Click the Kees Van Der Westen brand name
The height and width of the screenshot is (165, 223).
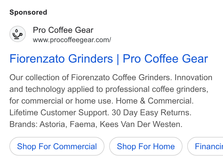click(141, 124)
